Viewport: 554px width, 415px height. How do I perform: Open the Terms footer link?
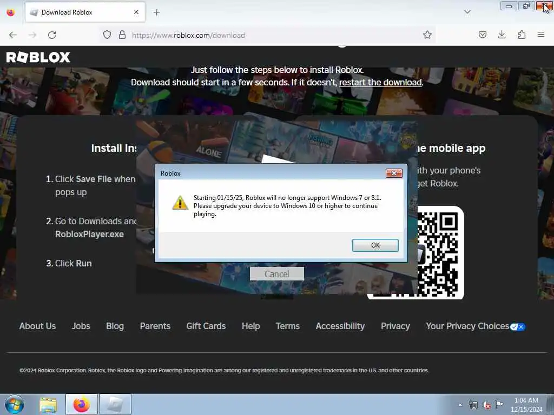pos(288,326)
